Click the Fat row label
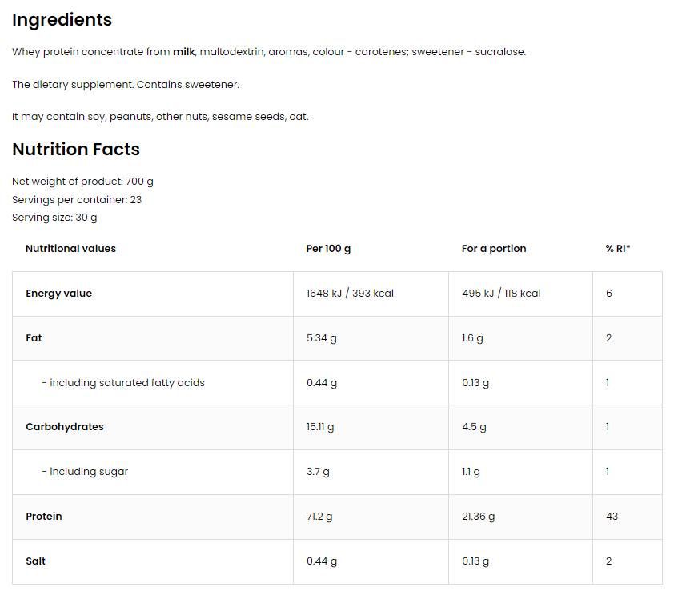This screenshot has height=595, width=674. pyautogui.click(x=34, y=338)
